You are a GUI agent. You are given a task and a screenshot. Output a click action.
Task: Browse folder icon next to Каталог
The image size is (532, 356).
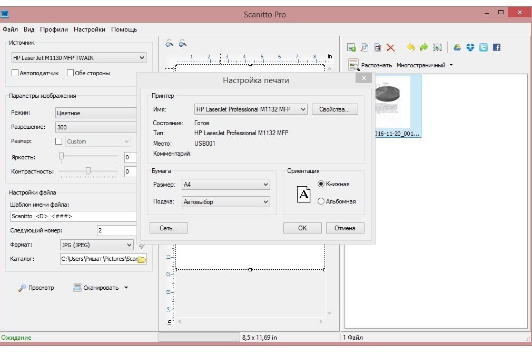coord(142,259)
